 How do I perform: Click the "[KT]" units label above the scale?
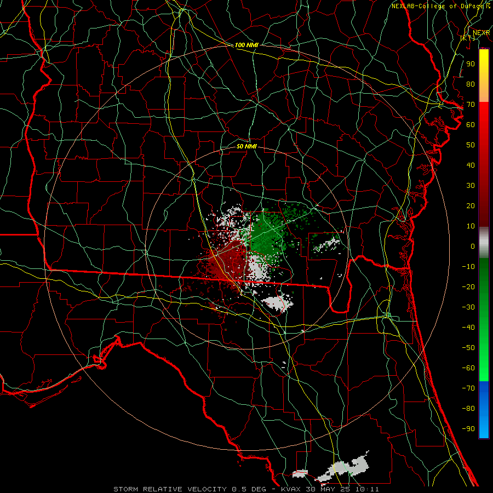[x=467, y=38]
